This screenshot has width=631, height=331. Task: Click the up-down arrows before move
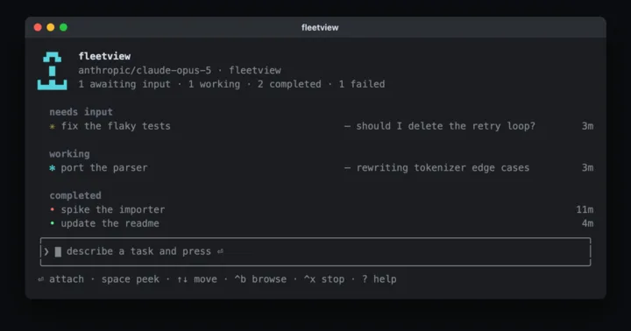pos(182,279)
